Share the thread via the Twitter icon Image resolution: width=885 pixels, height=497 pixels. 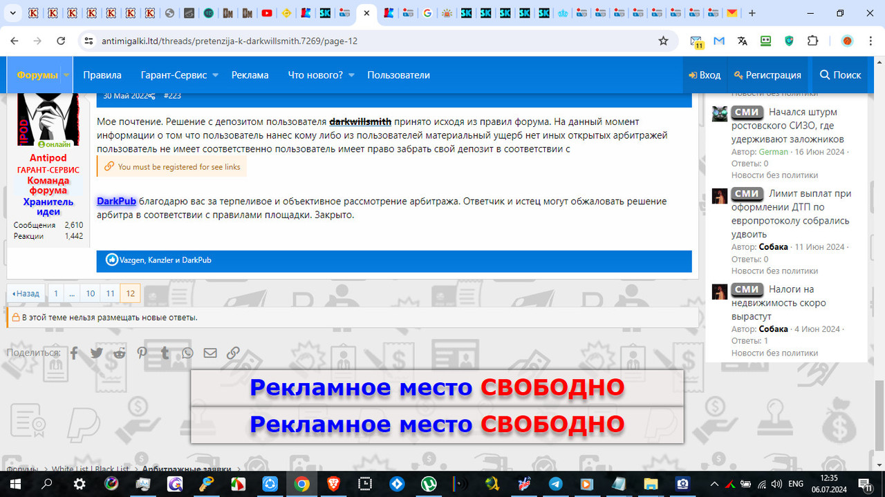click(96, 353)
